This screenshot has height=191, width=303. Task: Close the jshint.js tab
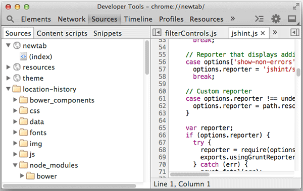point(263,33)
